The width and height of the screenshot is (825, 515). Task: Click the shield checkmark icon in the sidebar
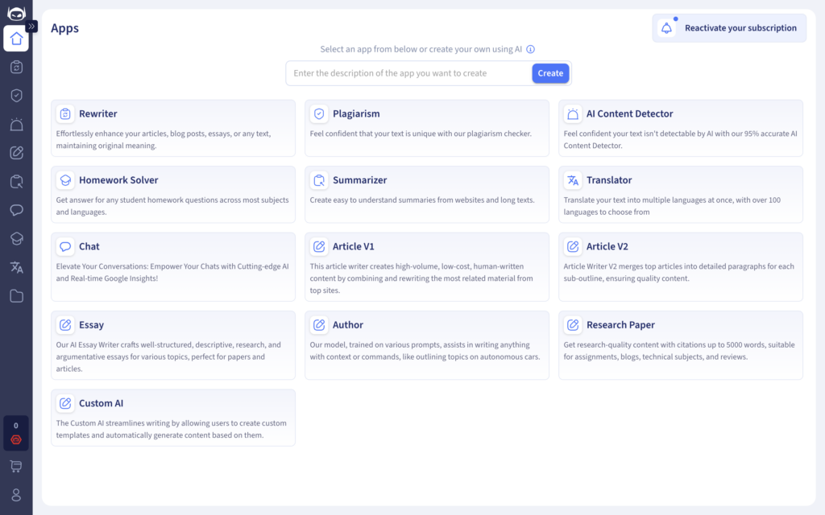[x=16, y=96]
